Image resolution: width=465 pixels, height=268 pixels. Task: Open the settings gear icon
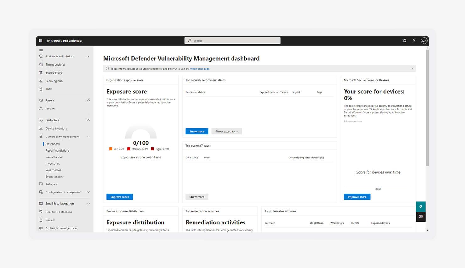point(404,40)
